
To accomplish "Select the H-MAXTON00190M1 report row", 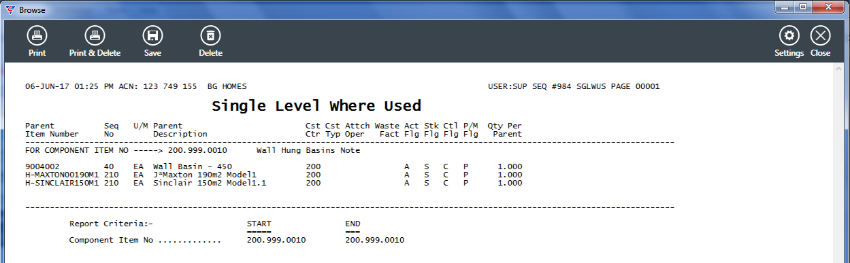I will 274,175.
